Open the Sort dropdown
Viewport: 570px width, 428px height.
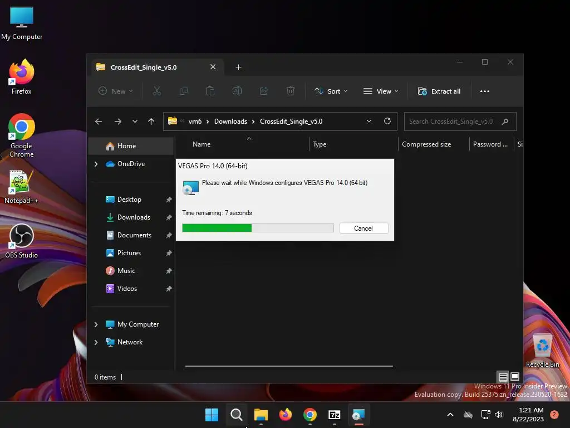tap(331, 91)
